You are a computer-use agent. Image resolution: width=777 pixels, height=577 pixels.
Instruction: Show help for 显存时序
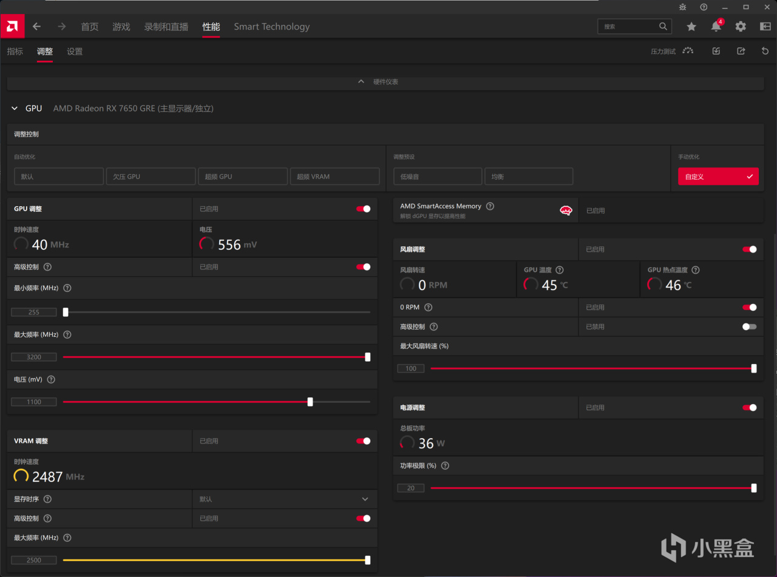point(47,499)
